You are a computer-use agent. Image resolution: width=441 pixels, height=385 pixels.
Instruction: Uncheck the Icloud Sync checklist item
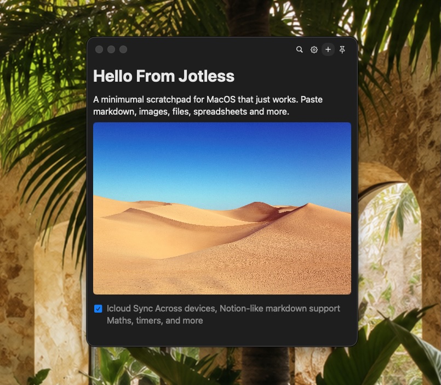pos(98,309)
